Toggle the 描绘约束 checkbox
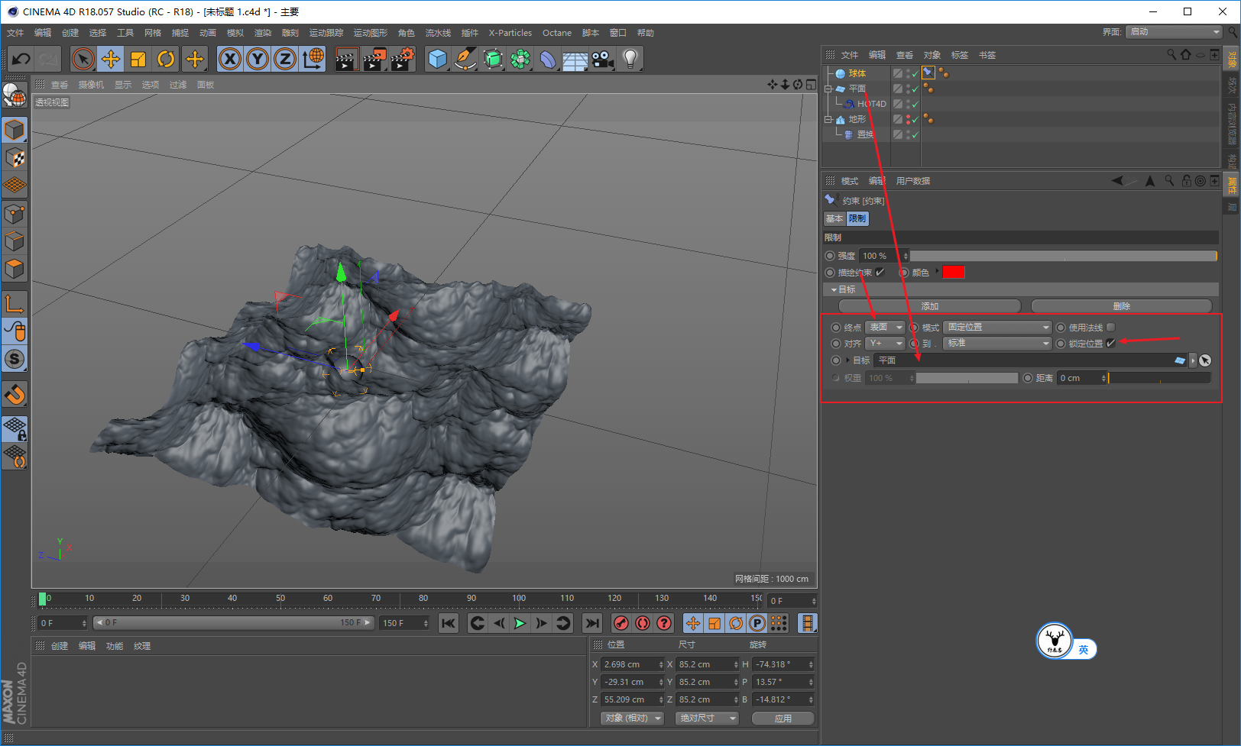 pos(880,273)
